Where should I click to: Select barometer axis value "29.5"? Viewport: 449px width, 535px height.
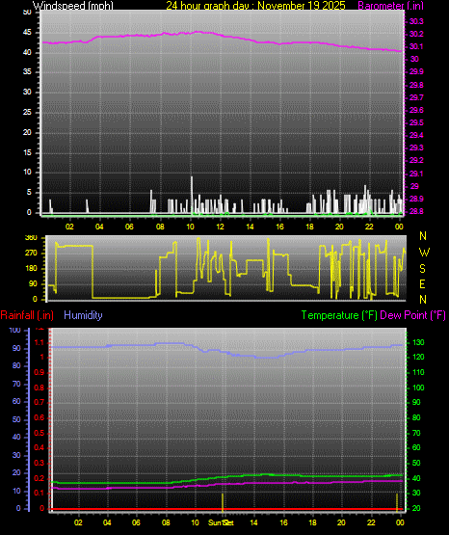(416, 122)
